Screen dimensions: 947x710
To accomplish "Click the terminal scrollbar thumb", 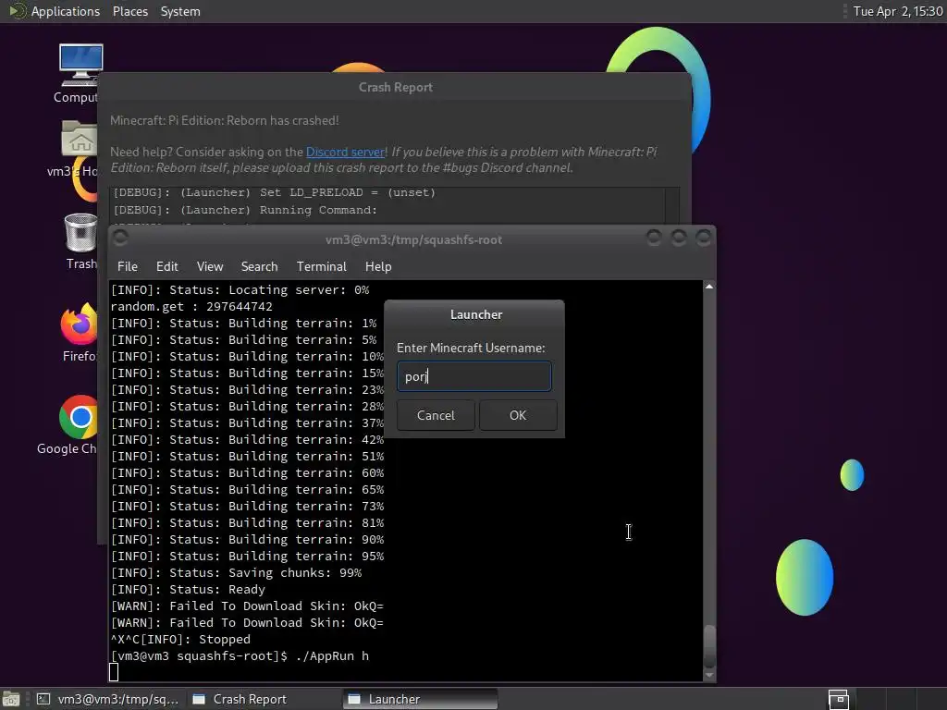I will [x=709, y=646].
